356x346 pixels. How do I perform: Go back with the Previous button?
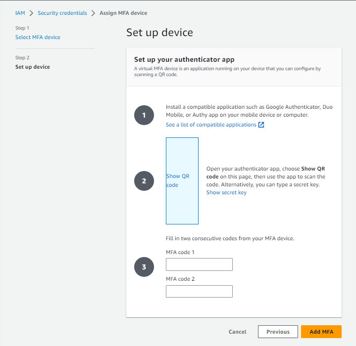click(x=278, y=332)
